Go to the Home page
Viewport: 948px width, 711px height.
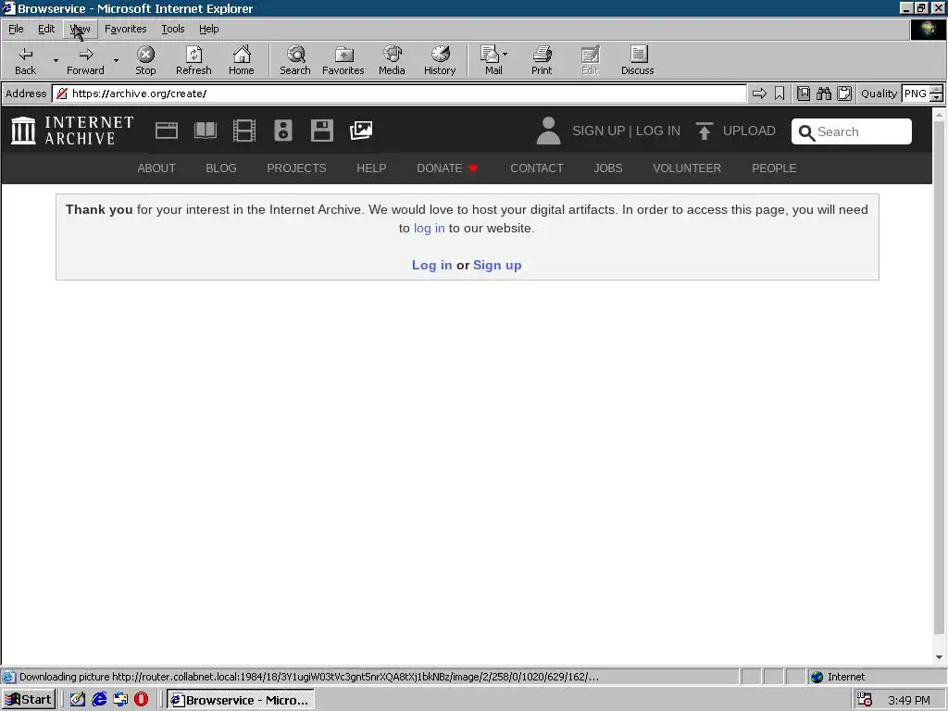pyautogui.click(x=242, y=60)
